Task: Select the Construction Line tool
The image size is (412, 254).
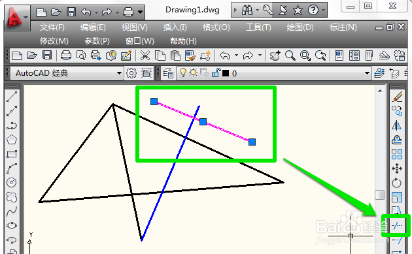Action: (12, 111)
